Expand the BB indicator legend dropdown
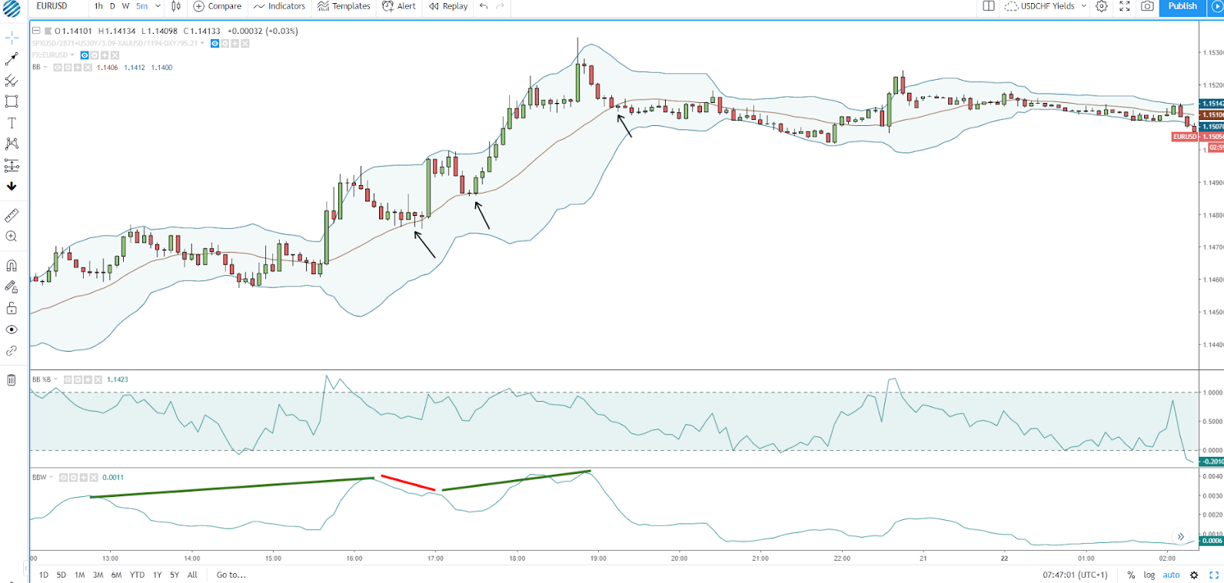 coord(45,68)
